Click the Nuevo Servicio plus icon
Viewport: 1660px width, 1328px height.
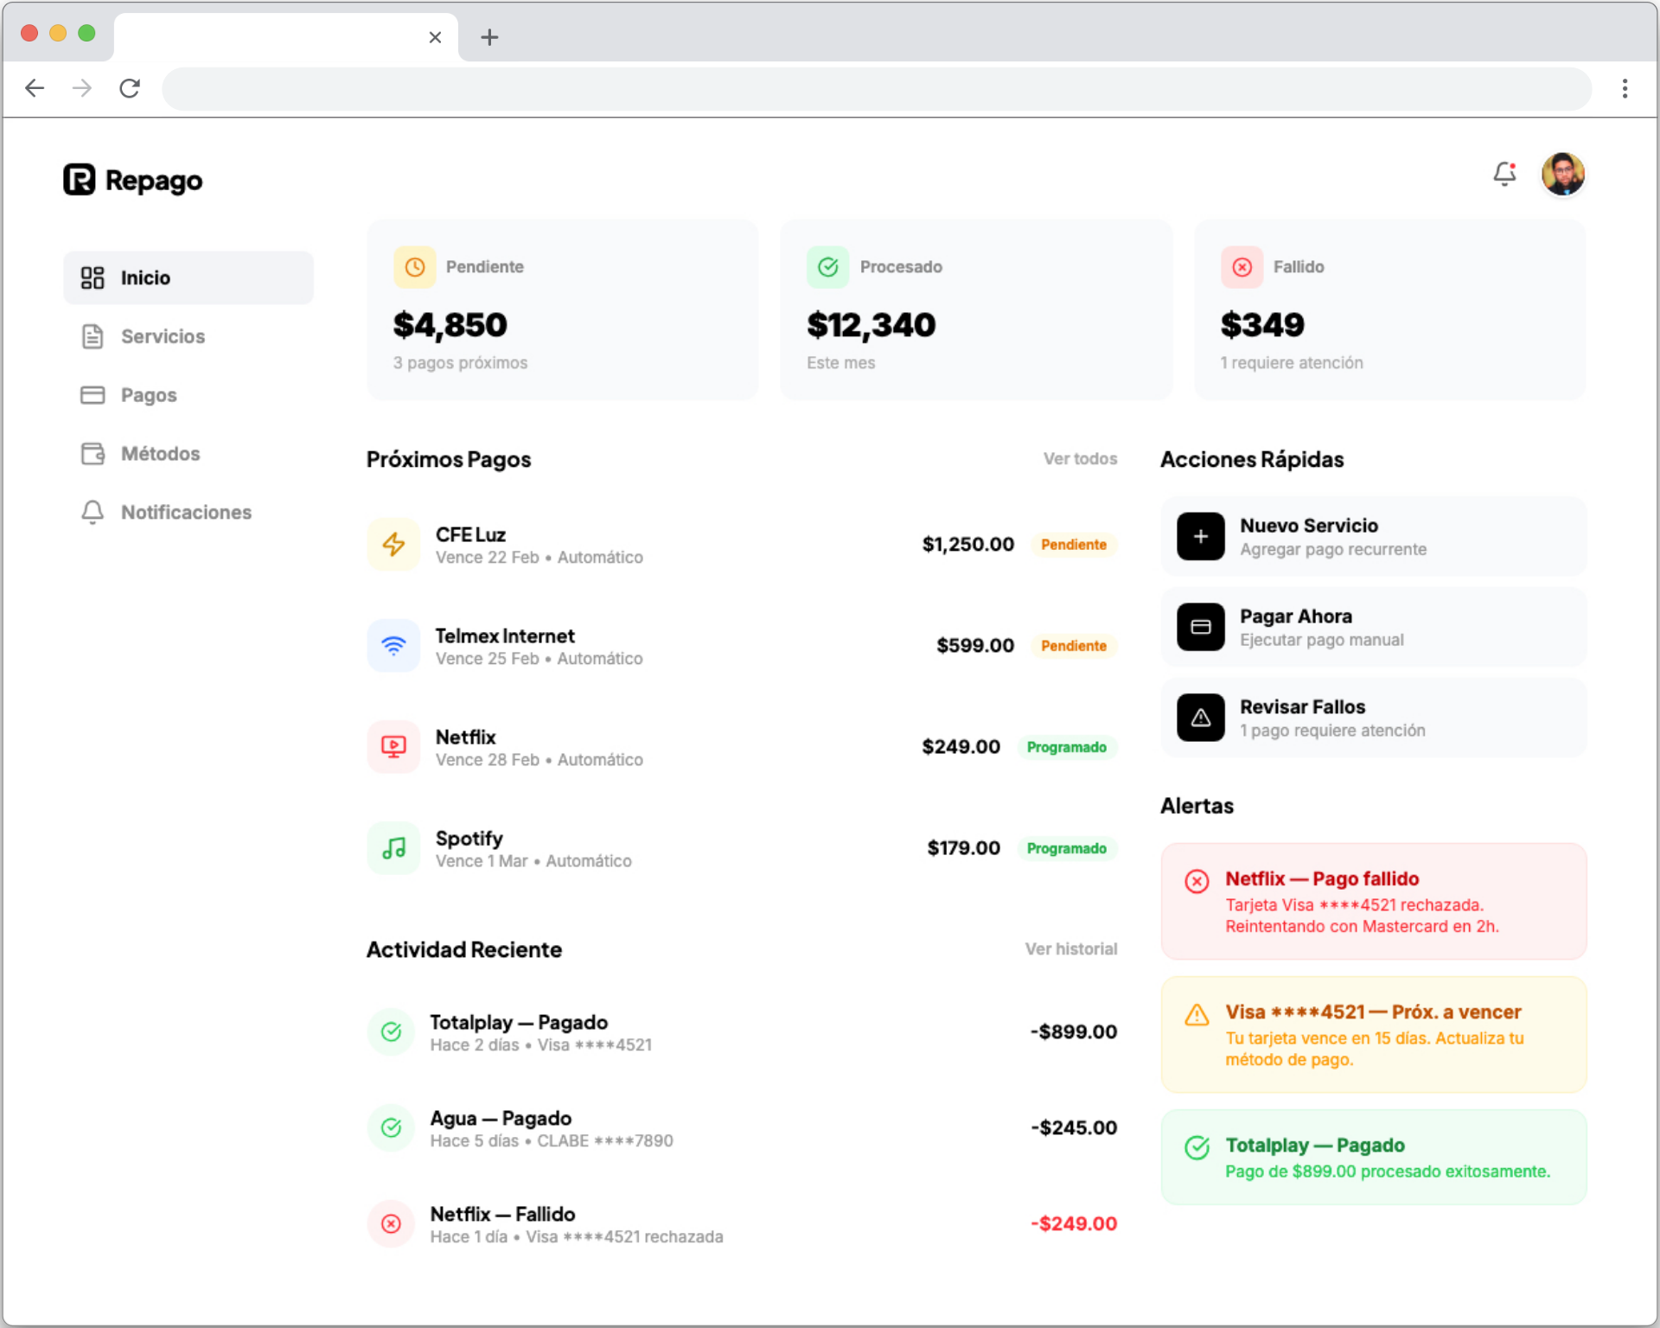tap(1201, 537)
